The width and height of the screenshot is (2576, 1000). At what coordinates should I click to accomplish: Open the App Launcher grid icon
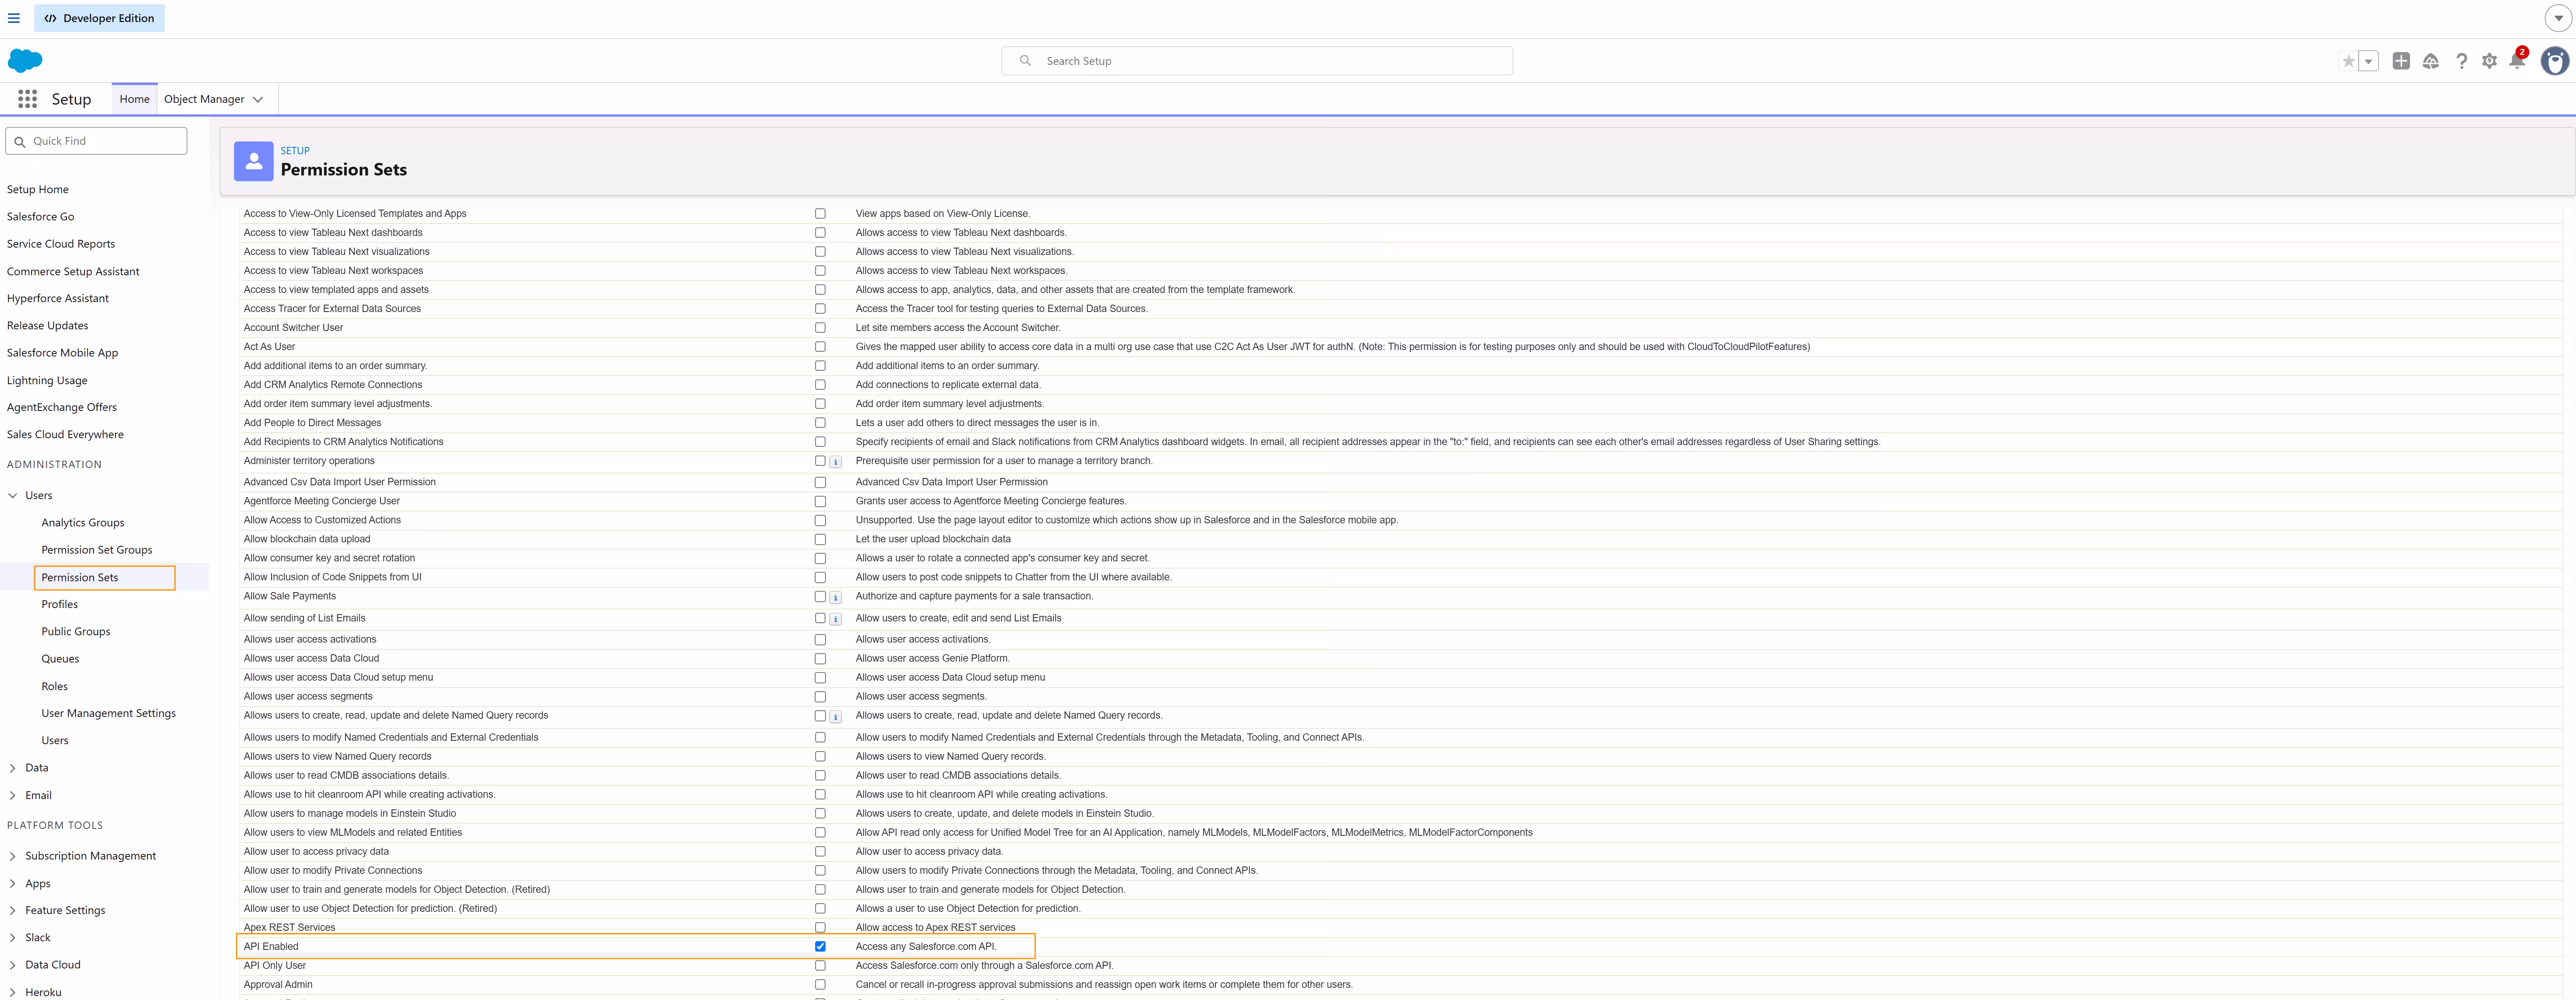click(x=27, y=99)
